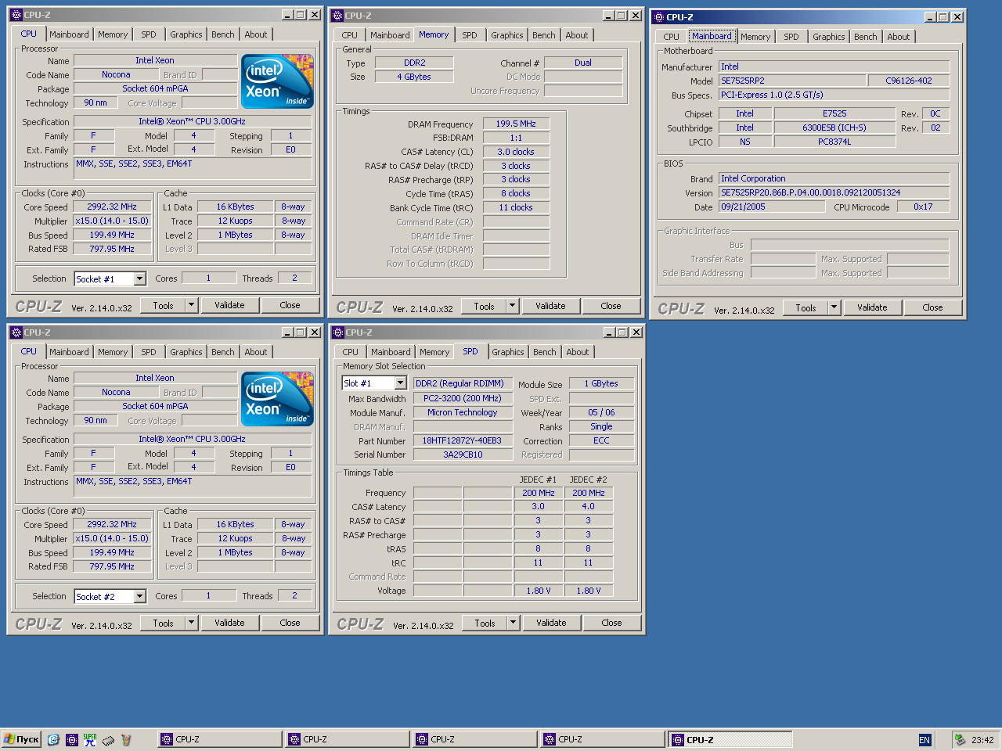The image size is (1002, 751).
Task: Click DRAM Frequency value 199.5 MHz
Action: (516, 124)
